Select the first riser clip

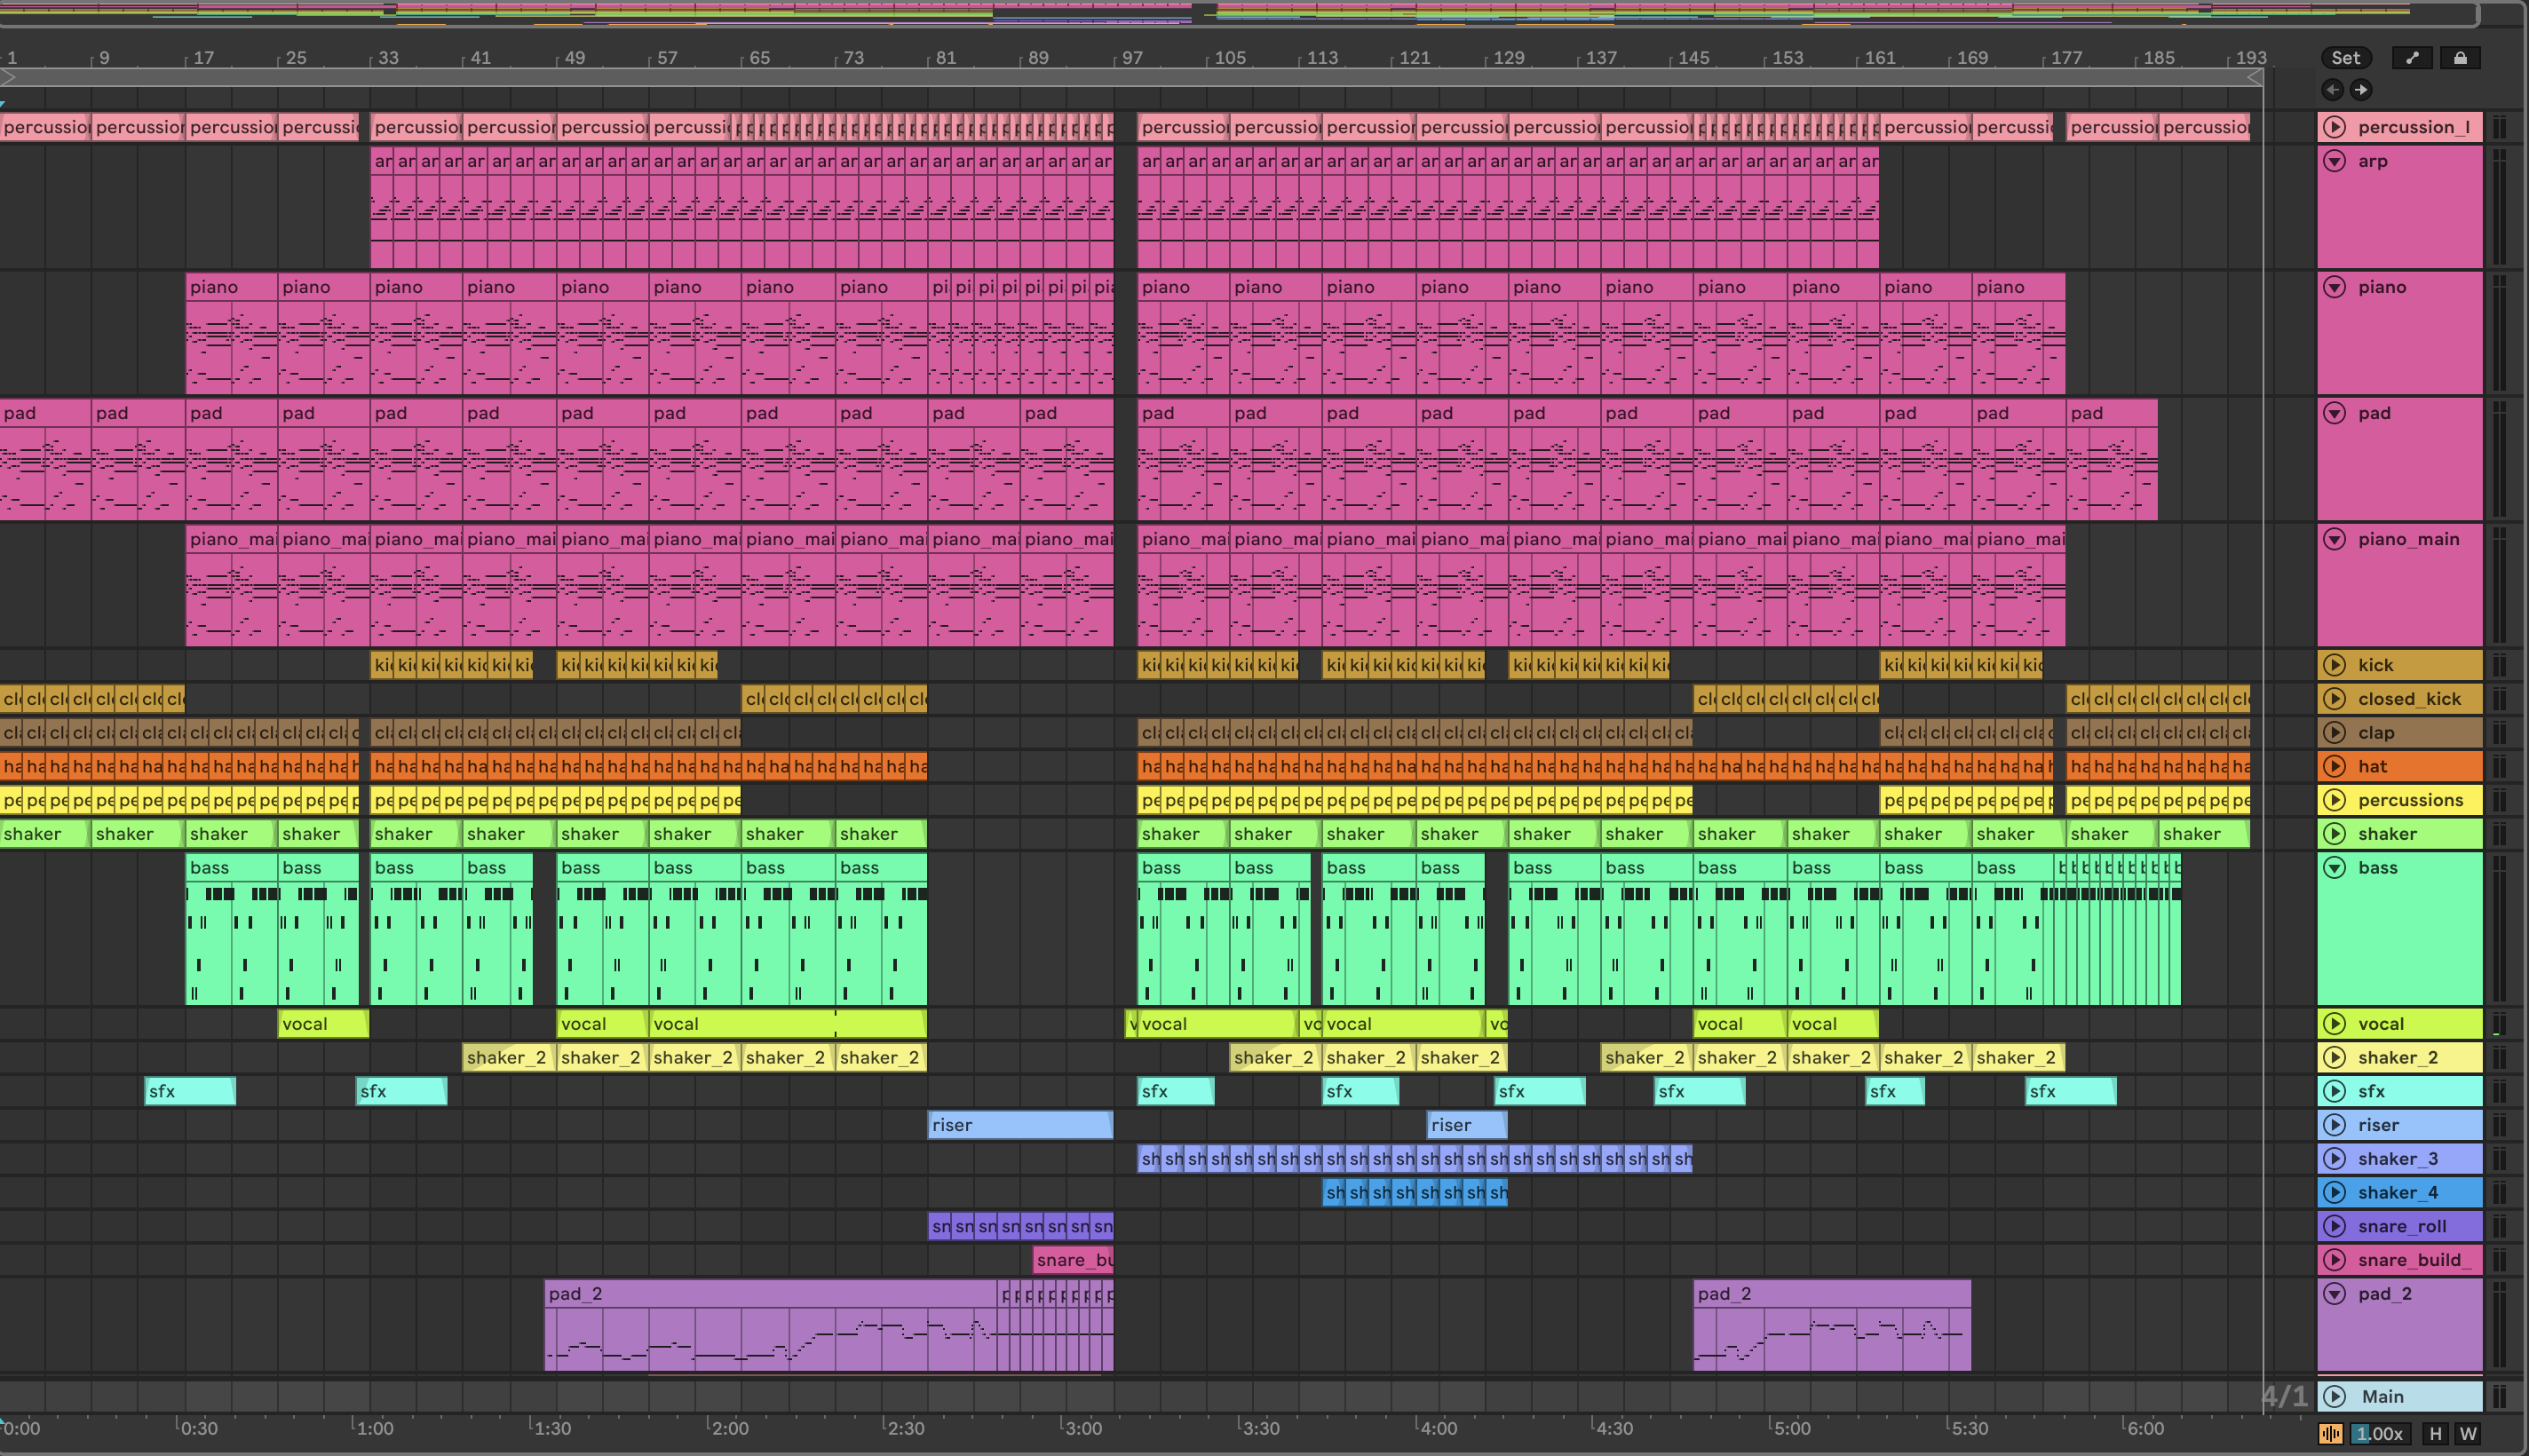[x=1020, y=1125]
